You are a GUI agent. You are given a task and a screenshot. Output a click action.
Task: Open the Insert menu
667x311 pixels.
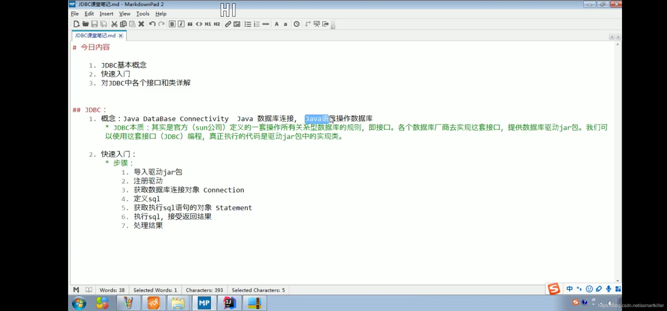(x=106, y=14)
